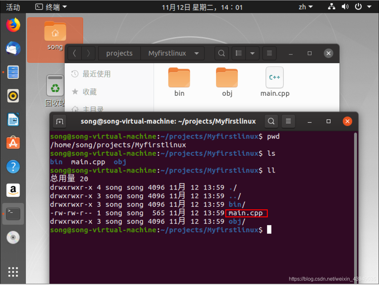This screenshot has width=379, height=285.
Task: Click main.cpp in the ll output
Action: point(246,213)
